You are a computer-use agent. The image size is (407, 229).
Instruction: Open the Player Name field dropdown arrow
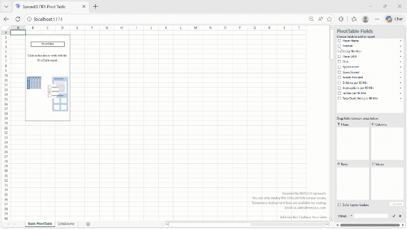[400, 41]
